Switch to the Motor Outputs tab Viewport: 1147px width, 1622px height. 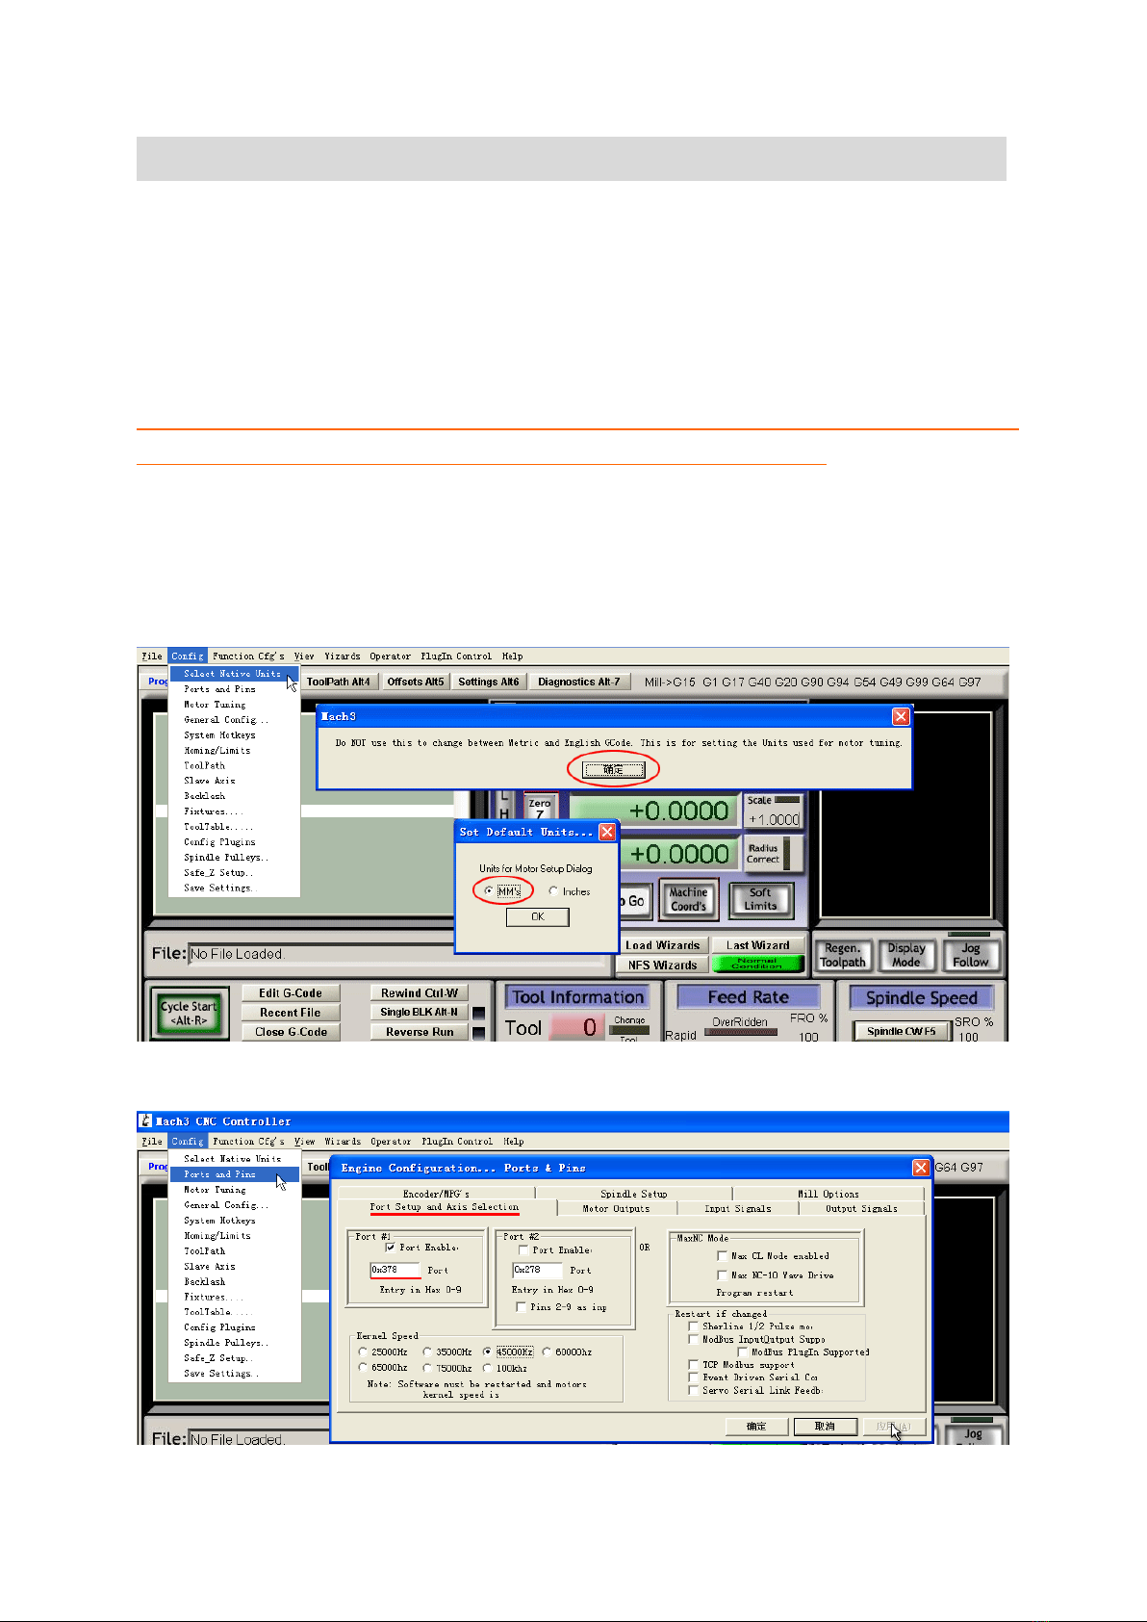[x=616, y=1208]
